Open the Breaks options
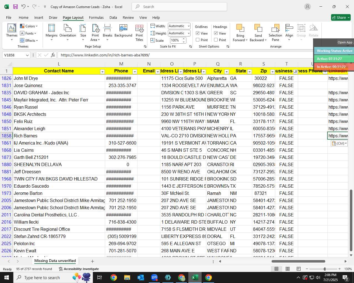354x283 pixels. (x=108, y=33)
